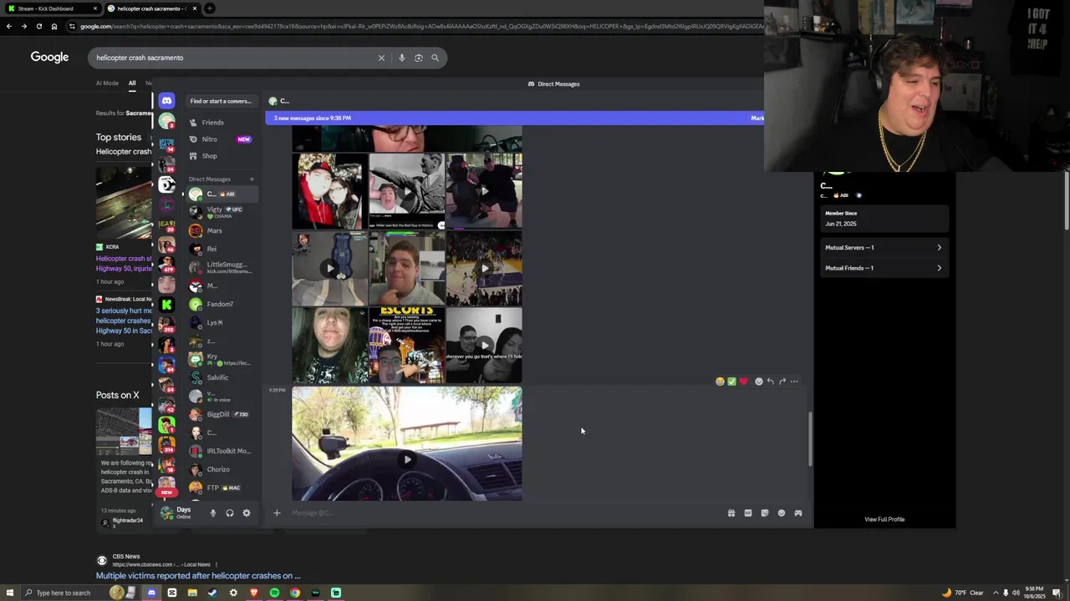This screenshot has height=601, width=1070.
Task: Open the gift icon in message bar
Action: pyautogui.click(x=731, y=513)
